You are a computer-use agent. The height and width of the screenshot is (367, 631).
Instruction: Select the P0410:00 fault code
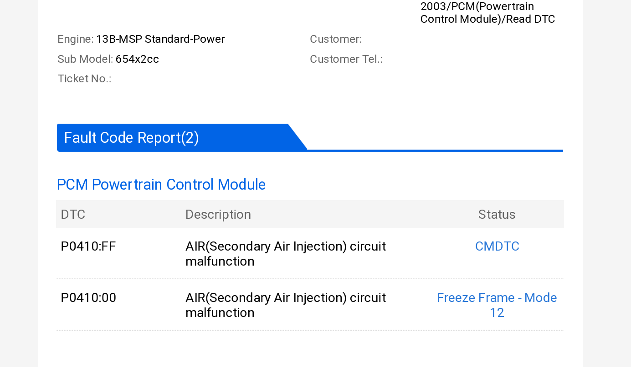(88, 298)
